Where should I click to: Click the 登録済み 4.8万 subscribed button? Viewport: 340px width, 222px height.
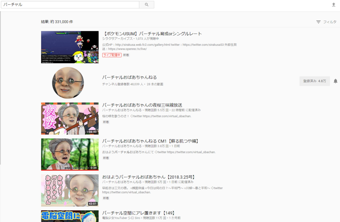click(x=315, y=81)
